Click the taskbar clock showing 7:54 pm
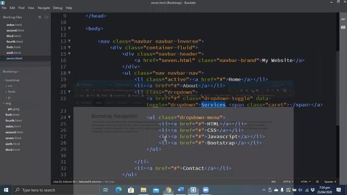Viewport: 347px width, 195px height. tap(325, 190)
